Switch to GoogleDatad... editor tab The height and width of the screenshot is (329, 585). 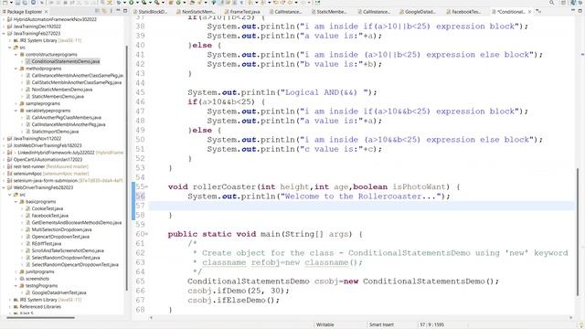click(x=419, y=12)
